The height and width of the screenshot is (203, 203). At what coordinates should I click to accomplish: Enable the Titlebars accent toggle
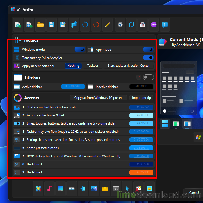coord(148,77)
